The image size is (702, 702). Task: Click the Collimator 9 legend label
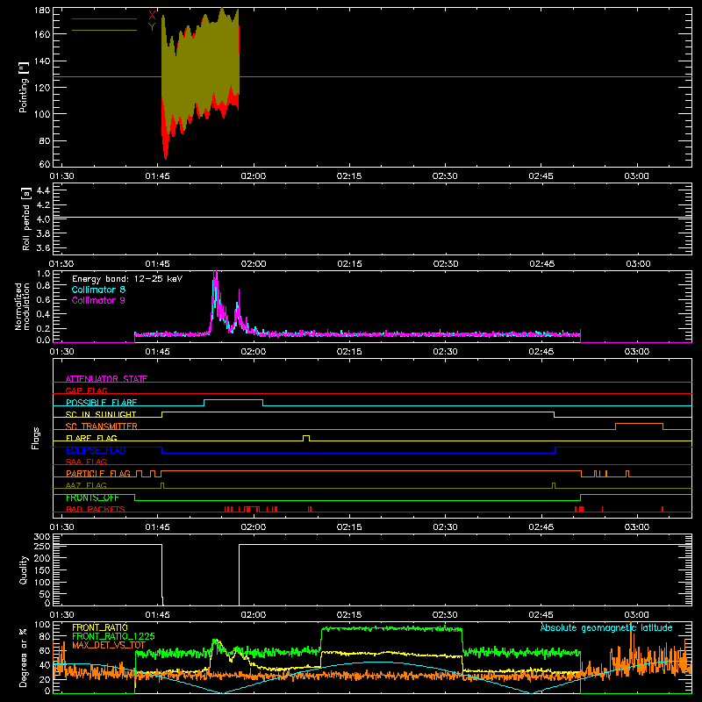[98, 300]
